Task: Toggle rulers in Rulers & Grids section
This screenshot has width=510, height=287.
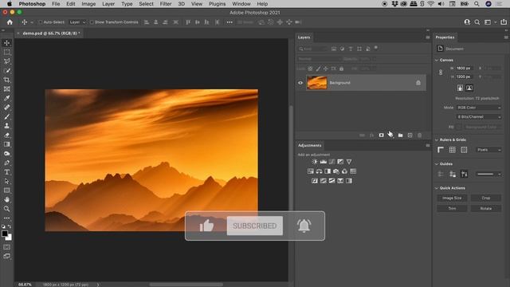Action: pyautogui.click(x=441, y=150)
